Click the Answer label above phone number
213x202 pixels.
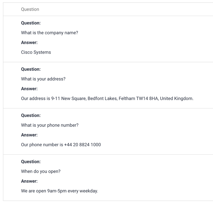click(x=29, y=135)
